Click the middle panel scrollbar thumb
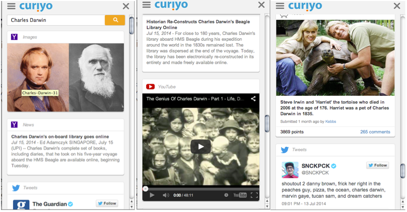Screen dimensions: 407x212 point(267,124)
